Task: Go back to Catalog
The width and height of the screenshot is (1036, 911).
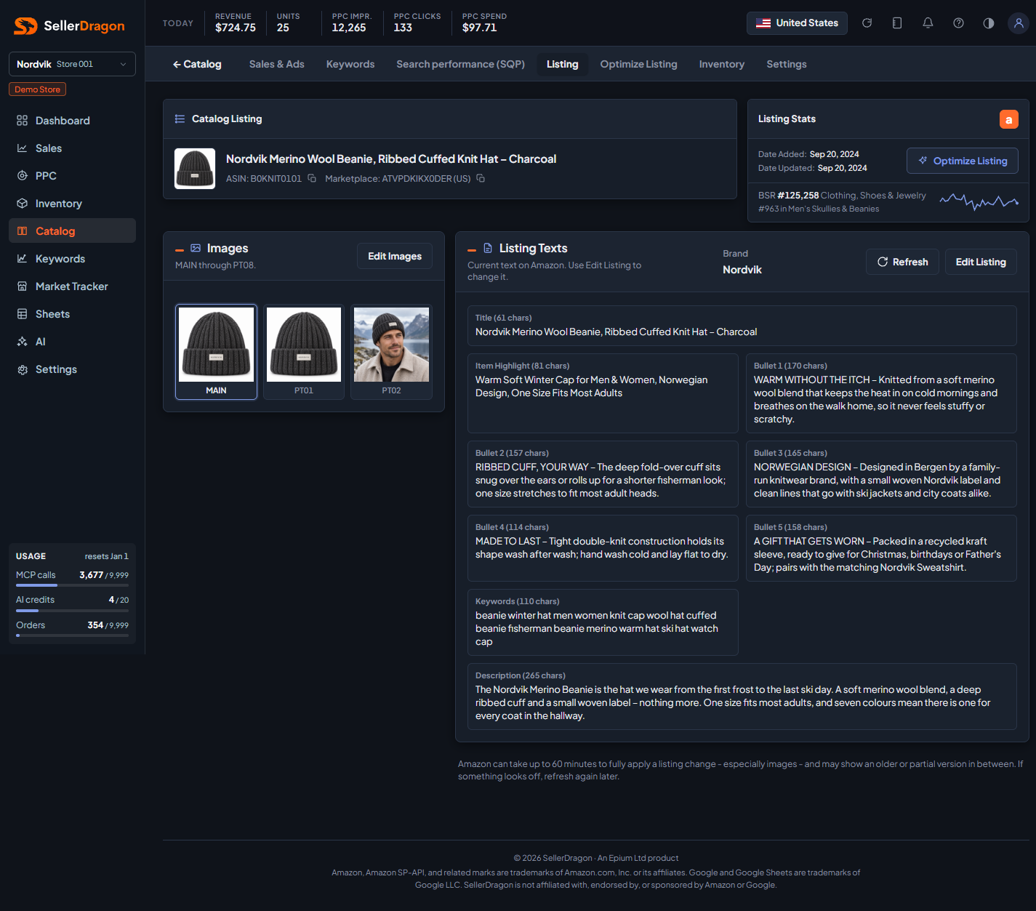Action: coord(197,64)
